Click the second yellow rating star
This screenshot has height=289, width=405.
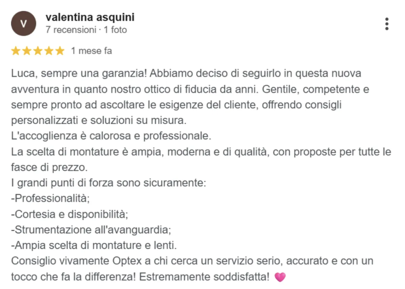[27, 51]
